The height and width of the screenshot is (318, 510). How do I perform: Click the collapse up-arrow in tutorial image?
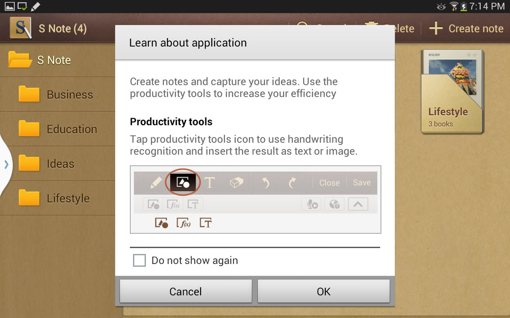tap(358, 204)
